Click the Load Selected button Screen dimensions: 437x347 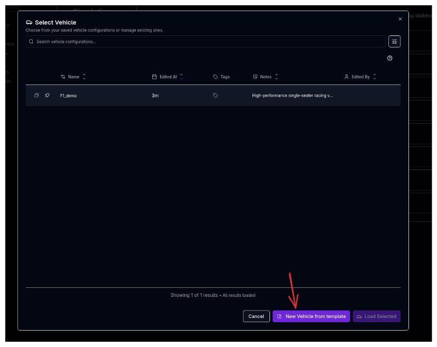tap(376, 316)
